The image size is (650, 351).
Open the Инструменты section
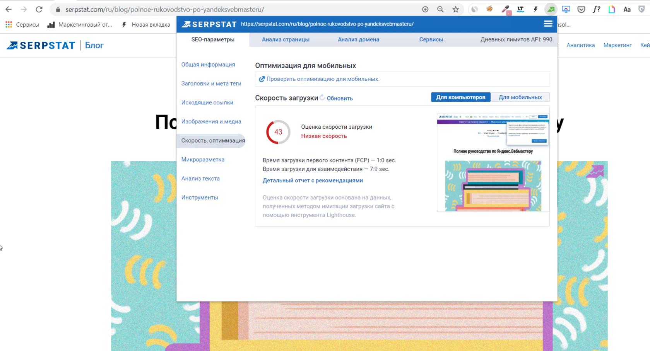point(200,198)
